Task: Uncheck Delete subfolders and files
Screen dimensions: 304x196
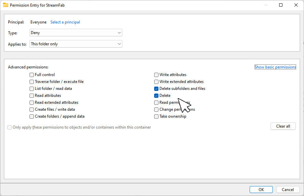Action: [x=156, y=89]
